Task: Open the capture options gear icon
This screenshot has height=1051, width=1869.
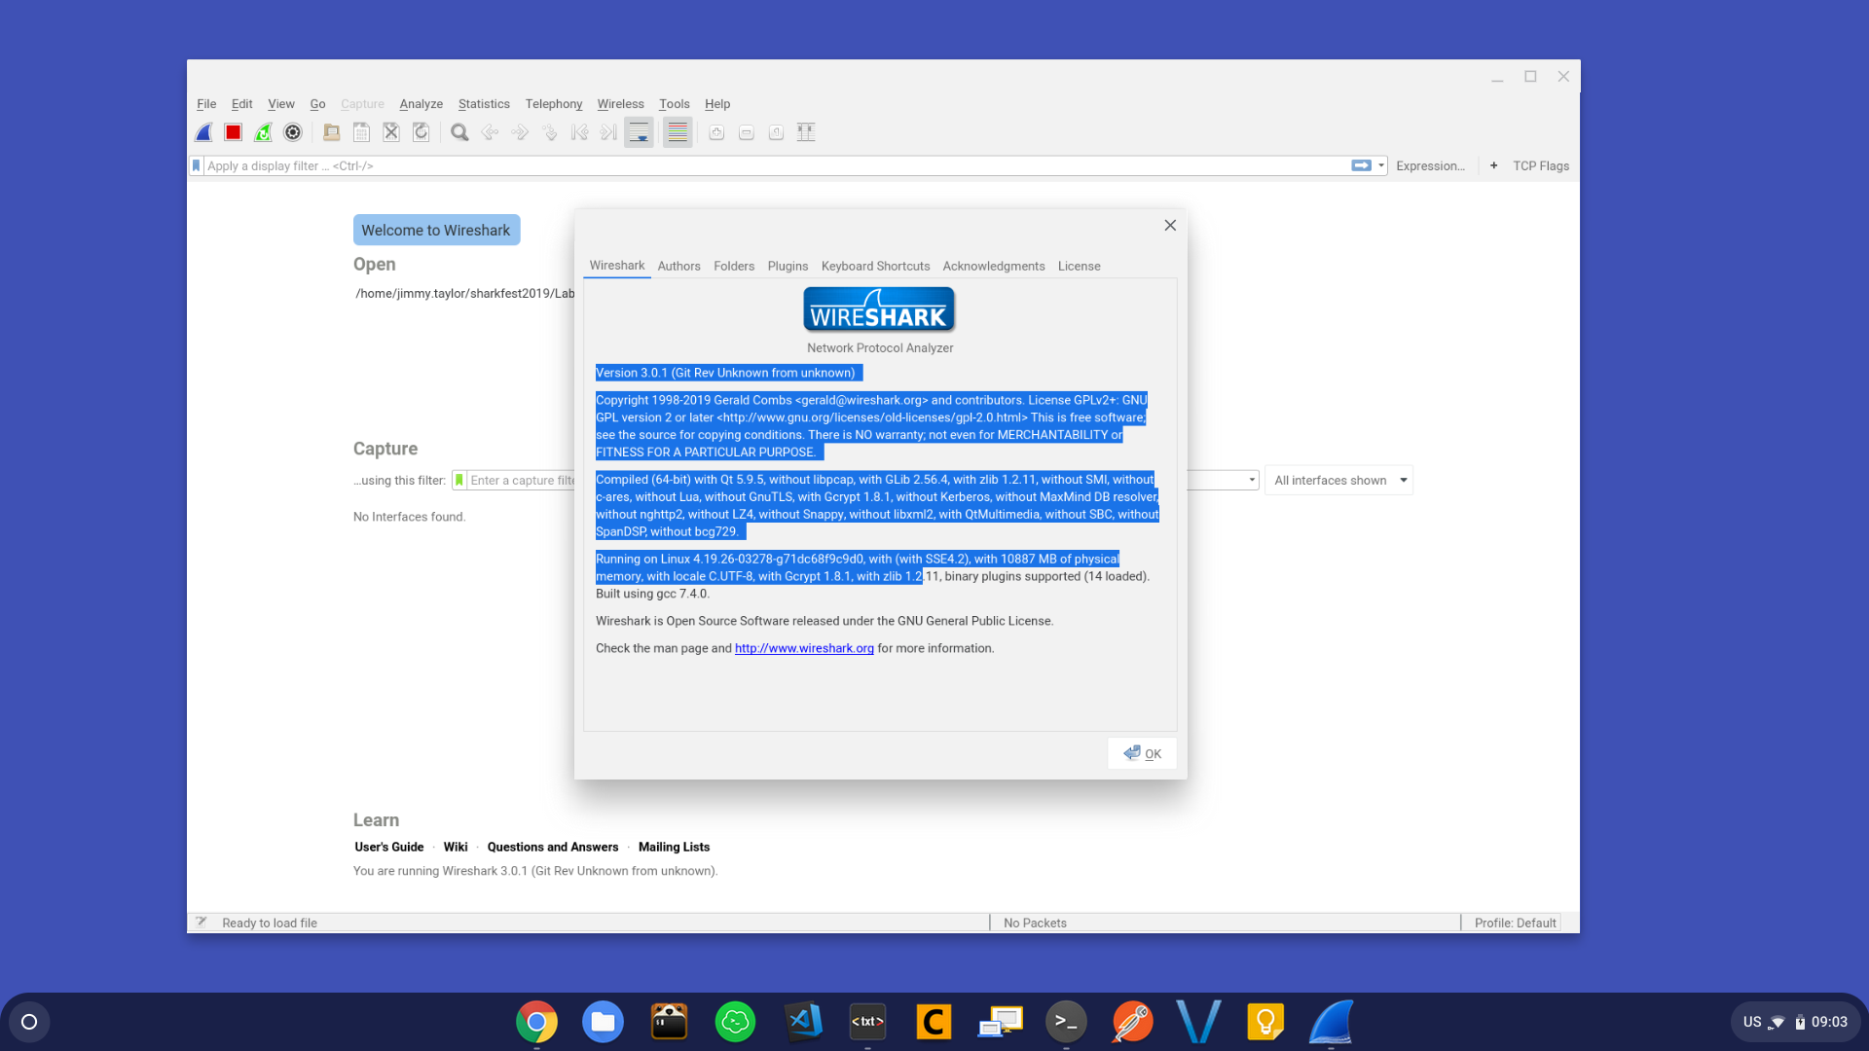Action: [x=293, y=132]
